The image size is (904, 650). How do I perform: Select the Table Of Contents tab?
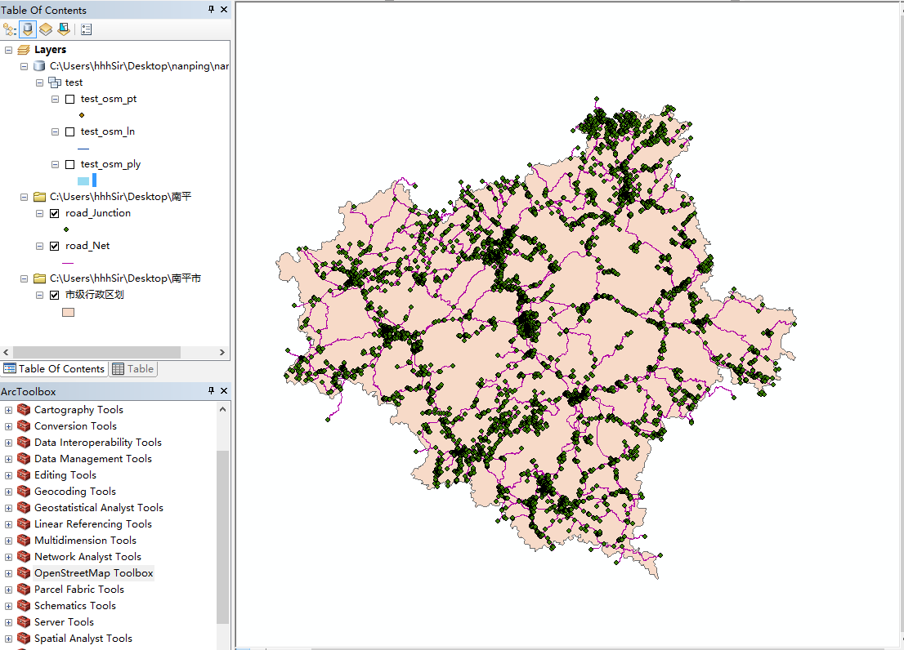[x=55, y=368]
